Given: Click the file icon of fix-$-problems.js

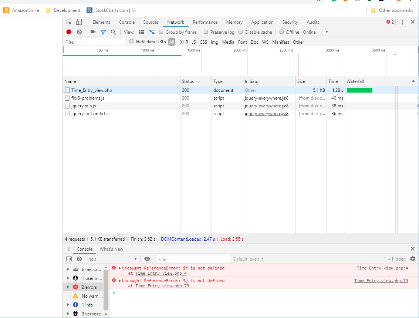Looking at the screenshot, I should point(67,98).
